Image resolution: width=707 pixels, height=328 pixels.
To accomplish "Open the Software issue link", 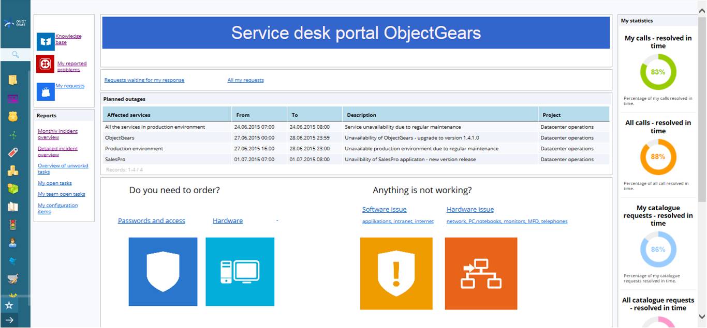I will 384,209.
